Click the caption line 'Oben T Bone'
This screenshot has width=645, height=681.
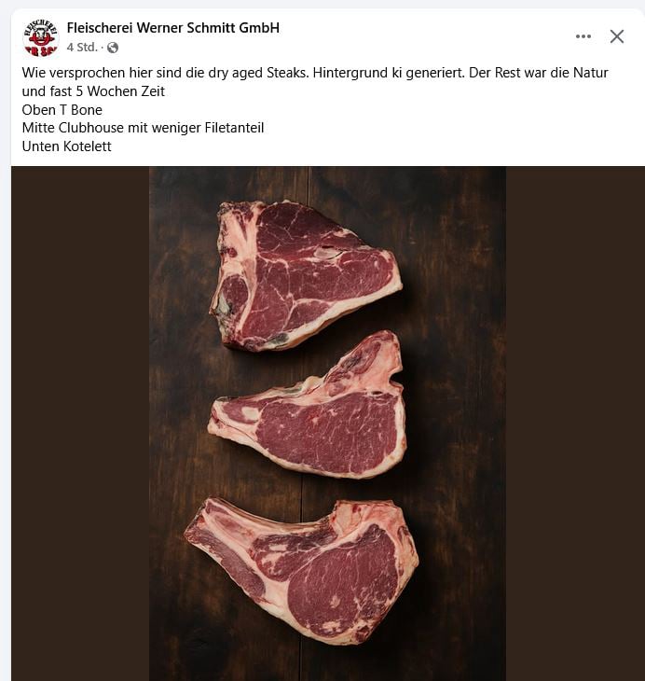62,110
